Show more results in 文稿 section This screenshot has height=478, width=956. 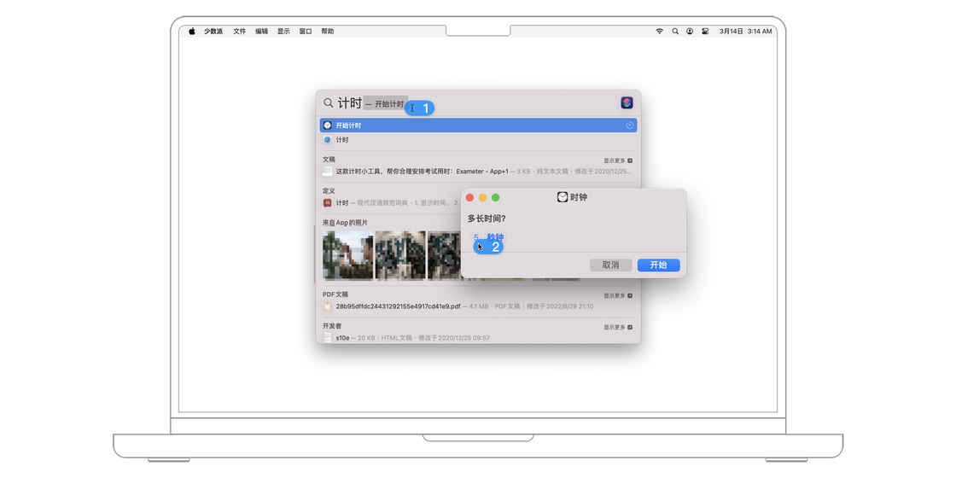618,160
